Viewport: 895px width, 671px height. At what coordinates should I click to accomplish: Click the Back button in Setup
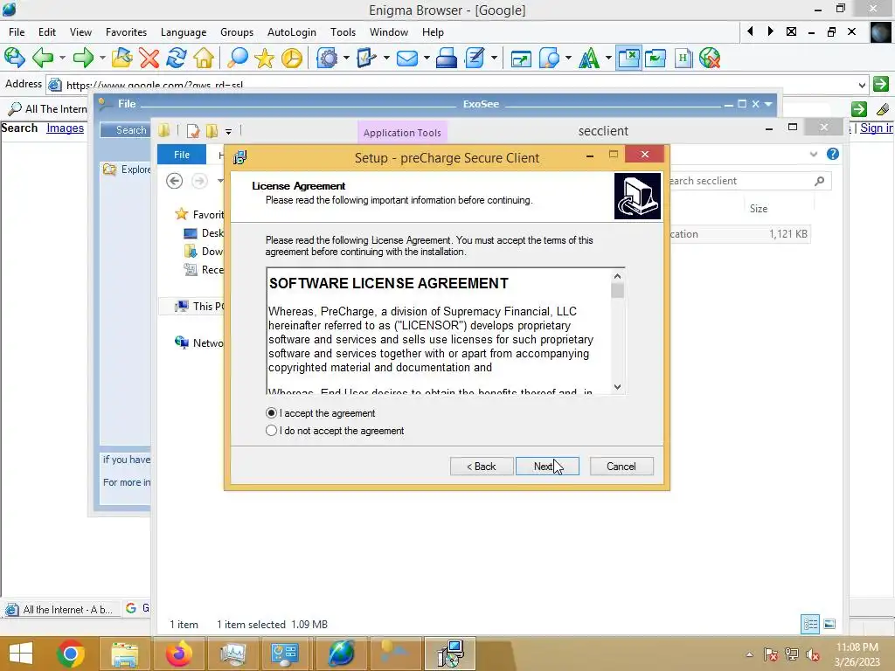click(x=482, y=467)
